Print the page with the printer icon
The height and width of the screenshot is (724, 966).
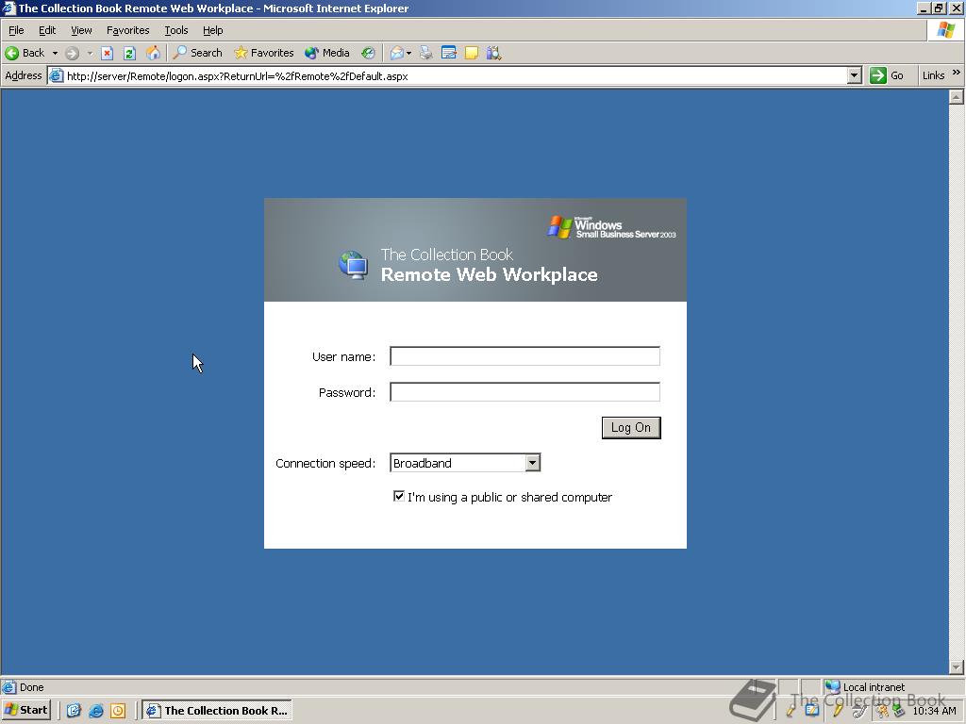coord(425,53)
